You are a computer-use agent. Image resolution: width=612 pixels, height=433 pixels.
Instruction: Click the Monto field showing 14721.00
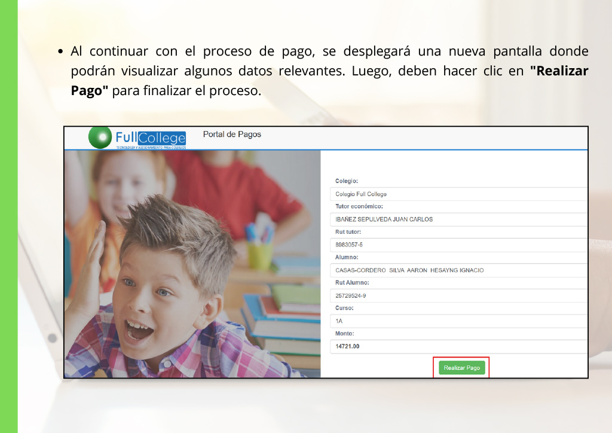(458, 346)
